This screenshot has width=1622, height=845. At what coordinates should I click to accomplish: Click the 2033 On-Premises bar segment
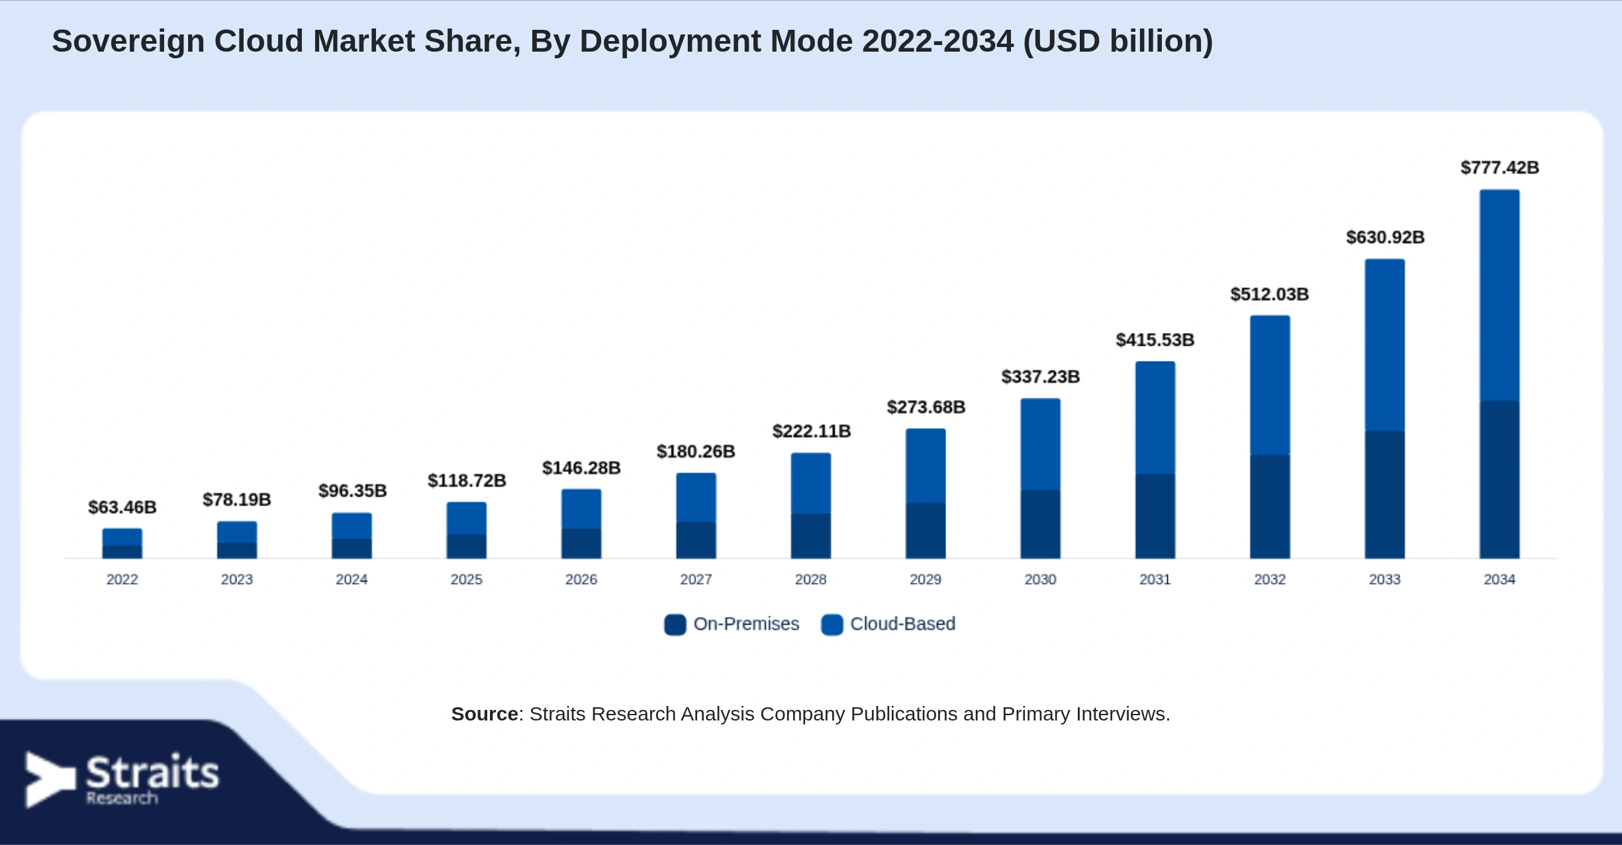click(x=1384, y=495)
